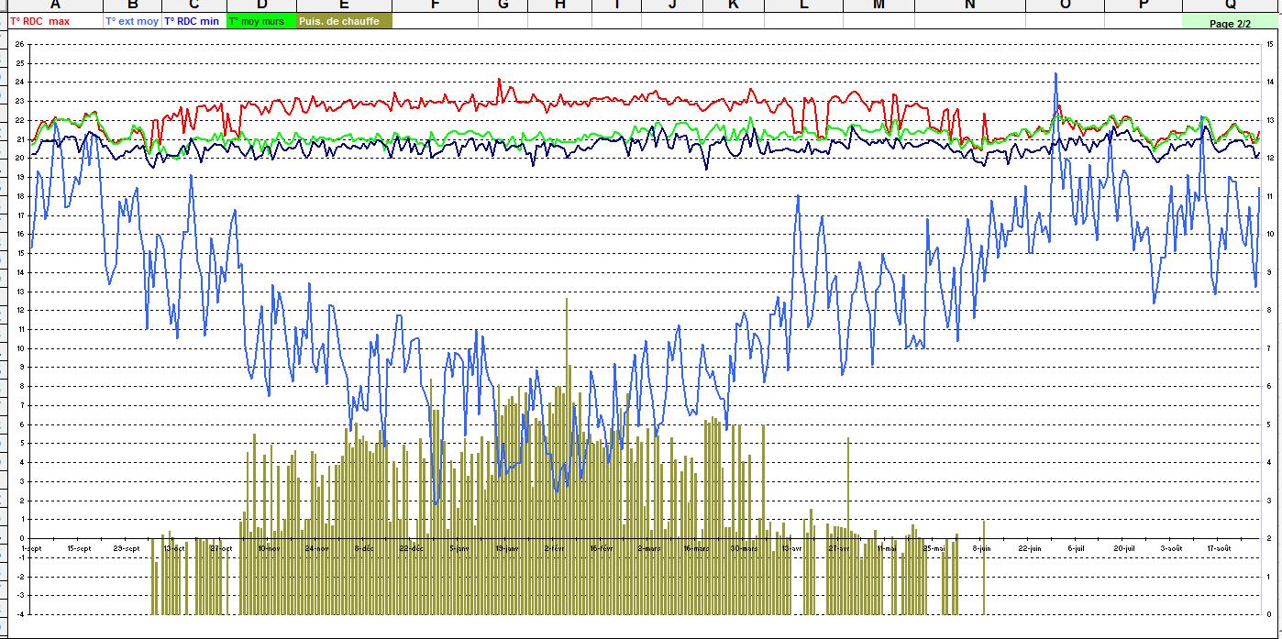
Task: Click the '-4' label on left axis
Action: click(20, 614)
